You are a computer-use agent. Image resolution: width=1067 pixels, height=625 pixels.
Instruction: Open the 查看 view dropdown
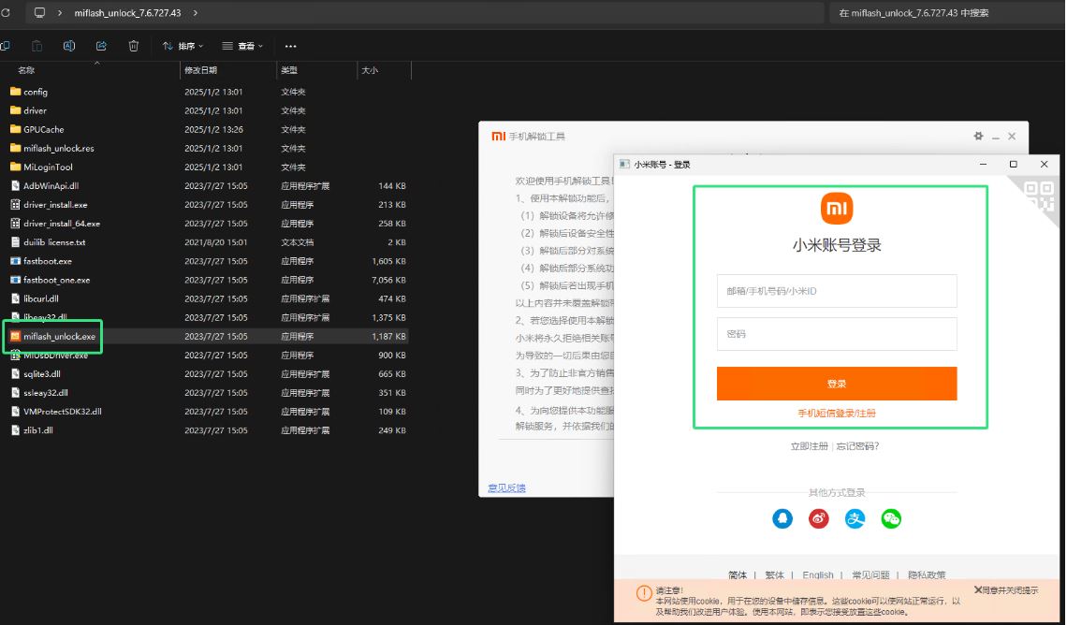pos(242,46)
